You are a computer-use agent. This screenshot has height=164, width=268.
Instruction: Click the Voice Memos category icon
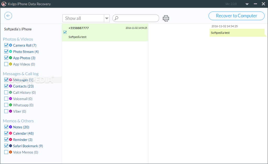[x=10, y=152]
